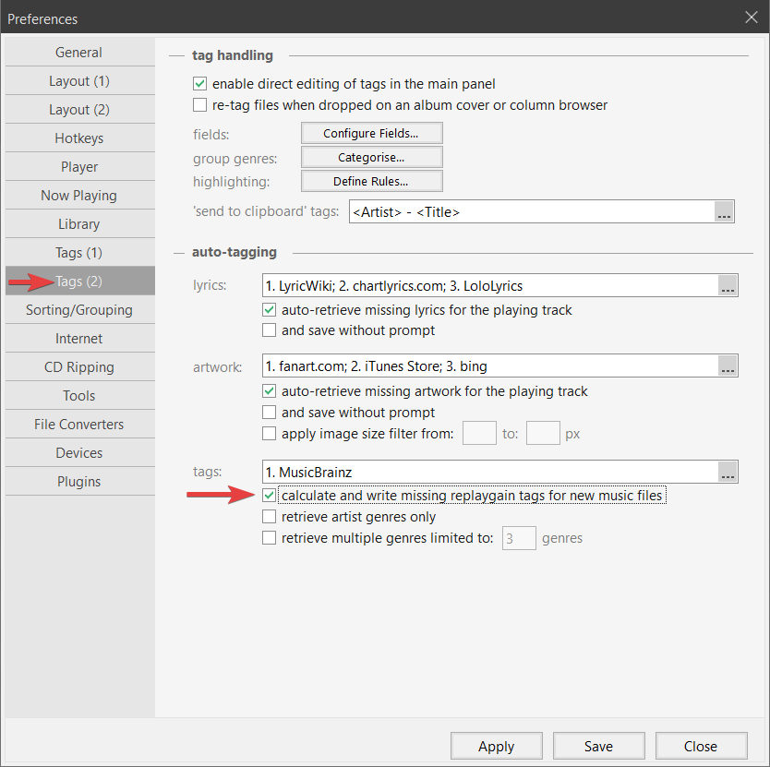Toggle re-tag files when dropped checkbox
Image resolution: width=770 pixels, height=767 pixels.
point(199,105)
